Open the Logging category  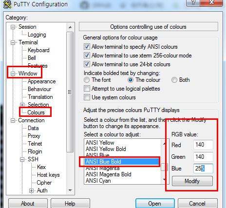[37, 35]
